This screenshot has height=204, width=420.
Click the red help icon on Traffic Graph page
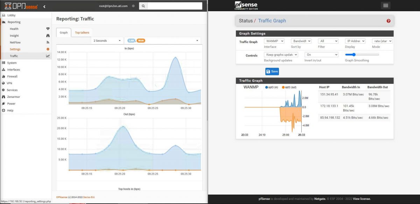388,21
